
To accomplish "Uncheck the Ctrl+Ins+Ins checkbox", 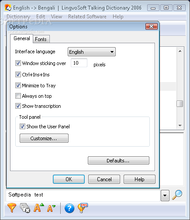I will click(x=18, y=75).
